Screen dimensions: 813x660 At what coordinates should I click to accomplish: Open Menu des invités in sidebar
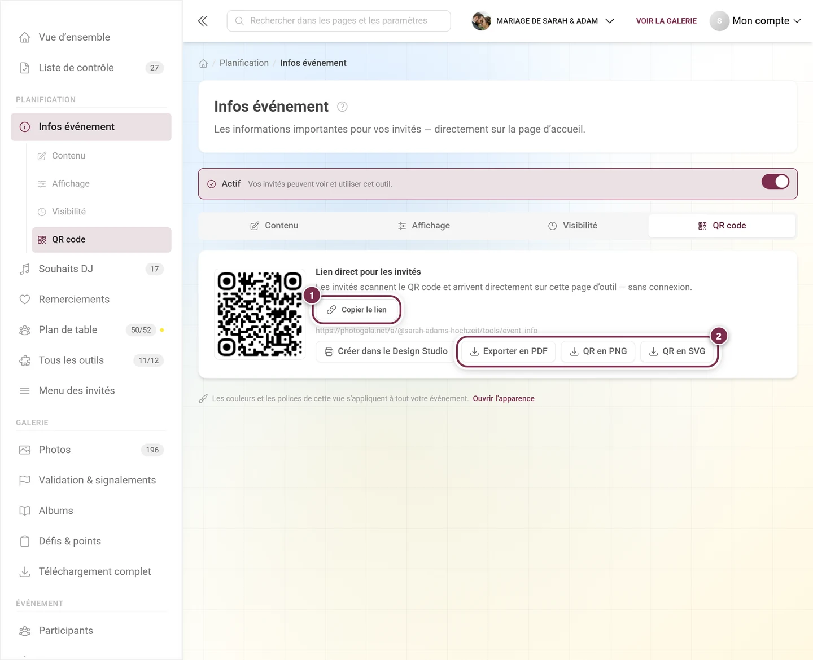point(91,391)
